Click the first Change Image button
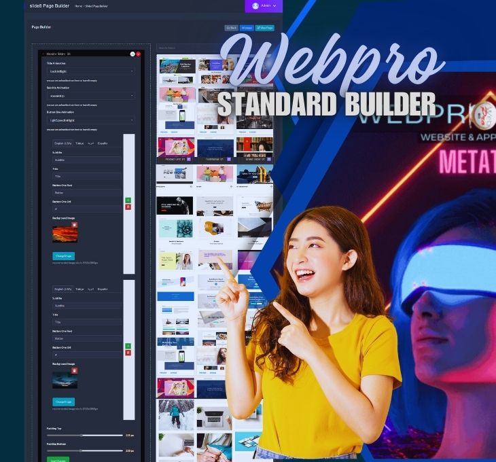 (64, 256)
